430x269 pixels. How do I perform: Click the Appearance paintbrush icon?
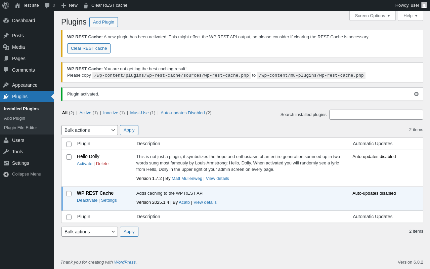(x=6, y=85)
